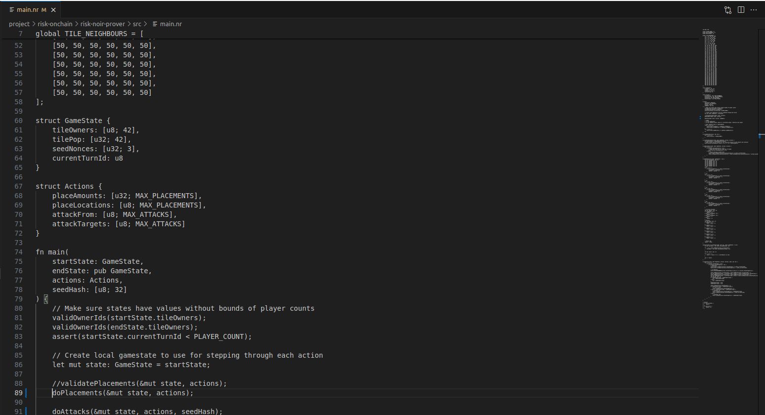The image size is (765, 415).
Task: Click the array row on line 52
Action: [104, 45]
